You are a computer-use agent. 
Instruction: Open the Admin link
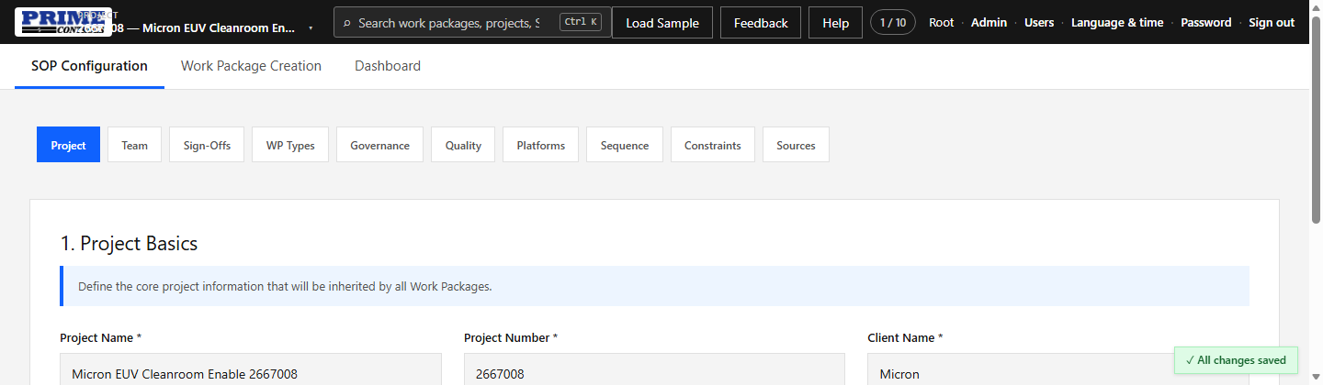click(x=989, y=23)
